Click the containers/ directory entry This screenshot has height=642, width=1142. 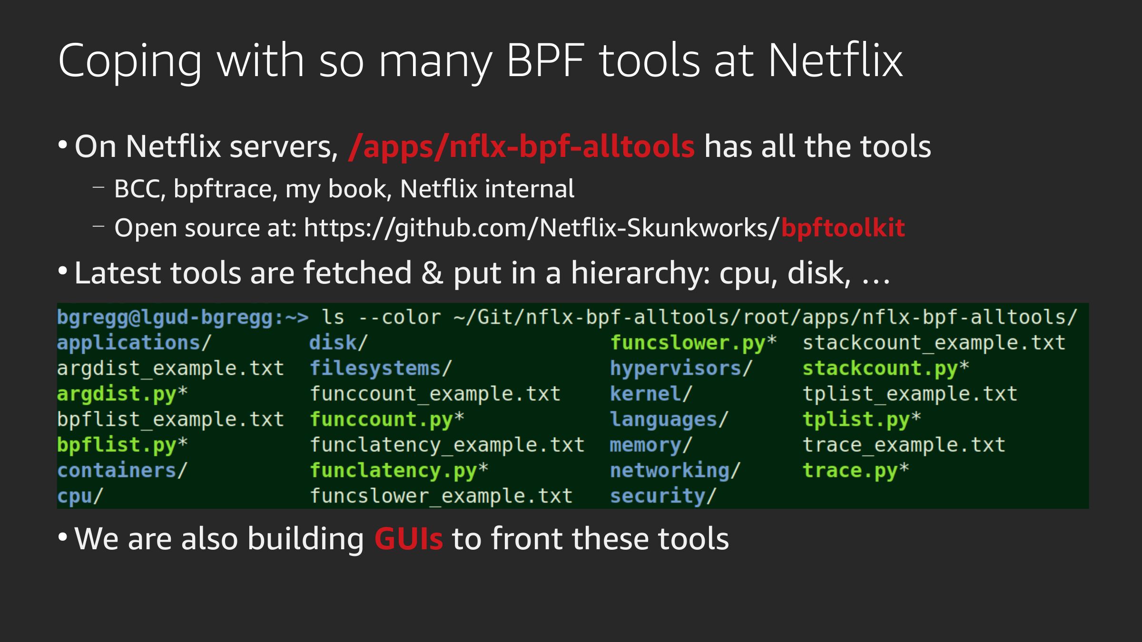pos(122,471)
